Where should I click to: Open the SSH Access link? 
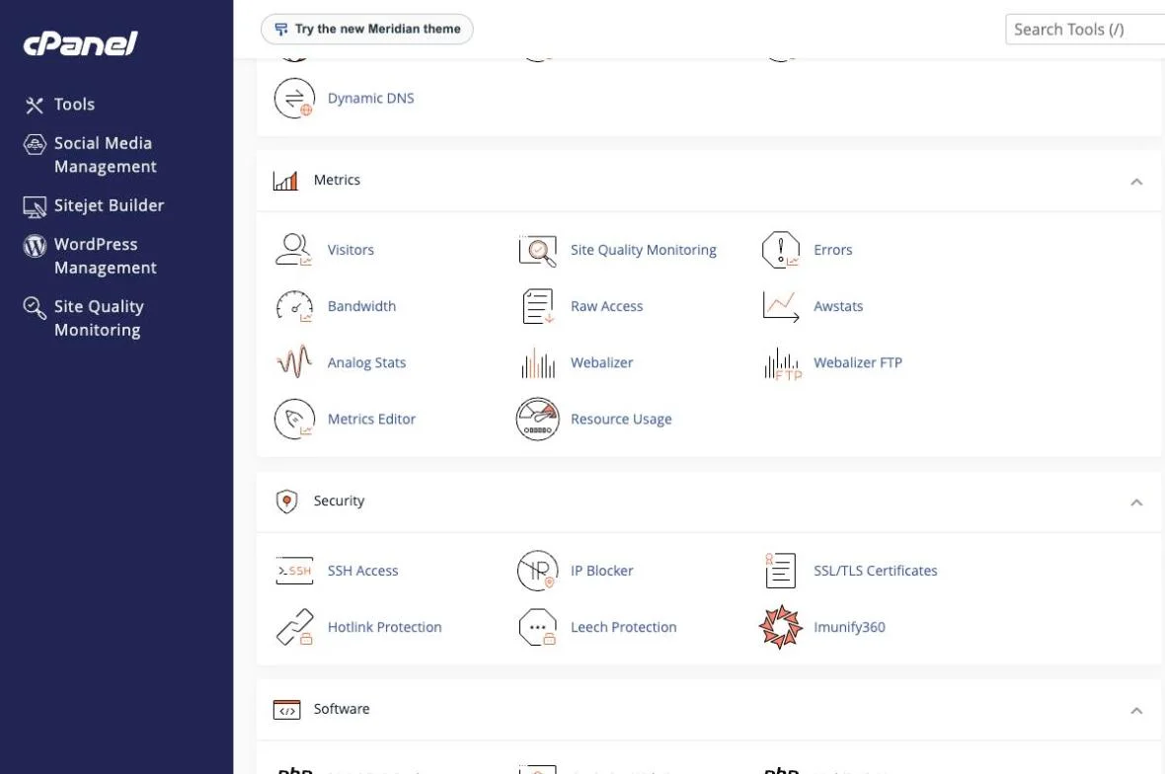pyautogui.click(x=362, y=571)
